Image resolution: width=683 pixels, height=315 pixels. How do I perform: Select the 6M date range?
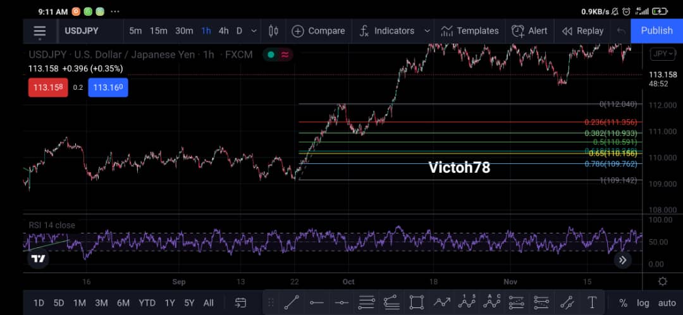123,303
